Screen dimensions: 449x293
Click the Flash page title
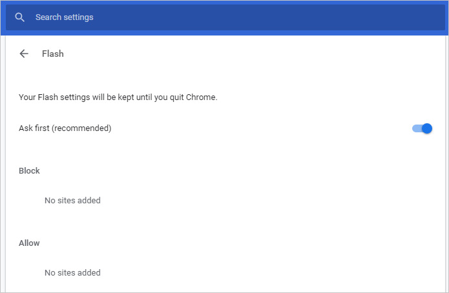click(53, 54)
